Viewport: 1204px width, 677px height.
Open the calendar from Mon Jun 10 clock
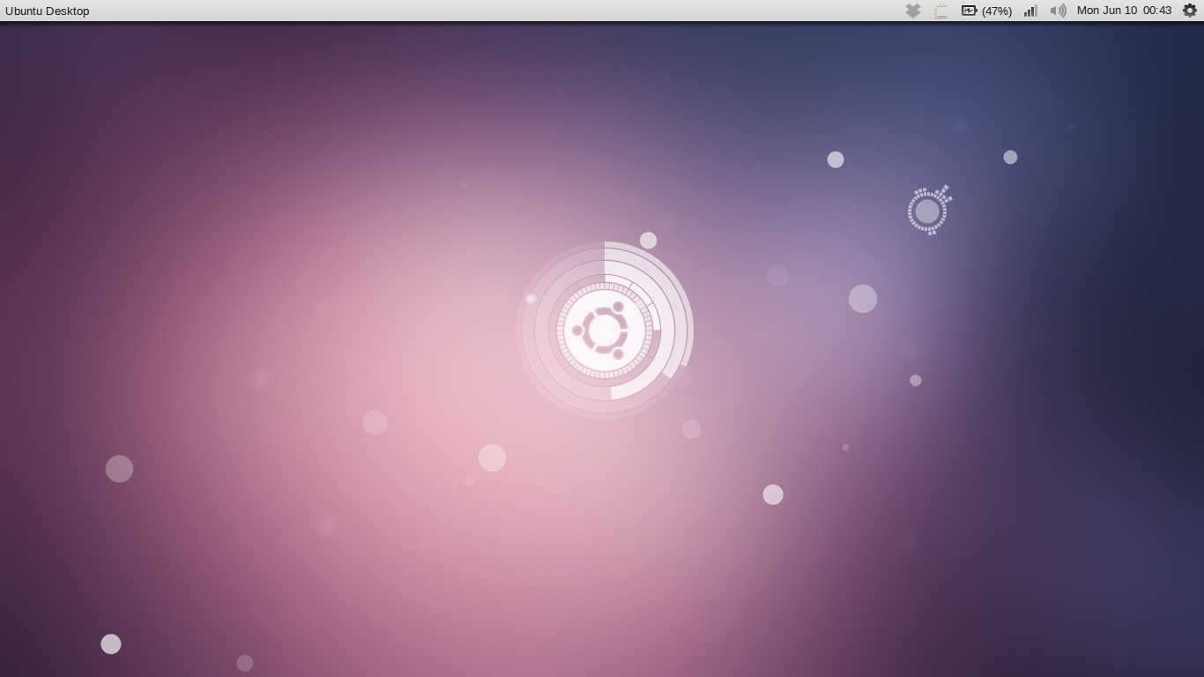(x=1124, y=11)
